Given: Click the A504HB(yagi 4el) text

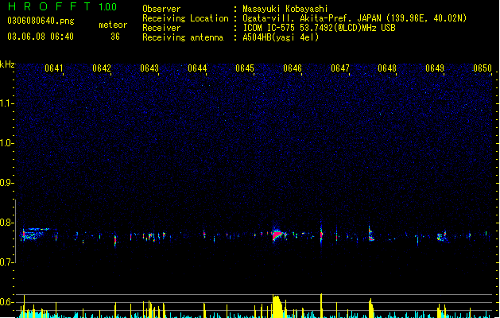Looking at the screenshot, I should click(x=281, y=37).
